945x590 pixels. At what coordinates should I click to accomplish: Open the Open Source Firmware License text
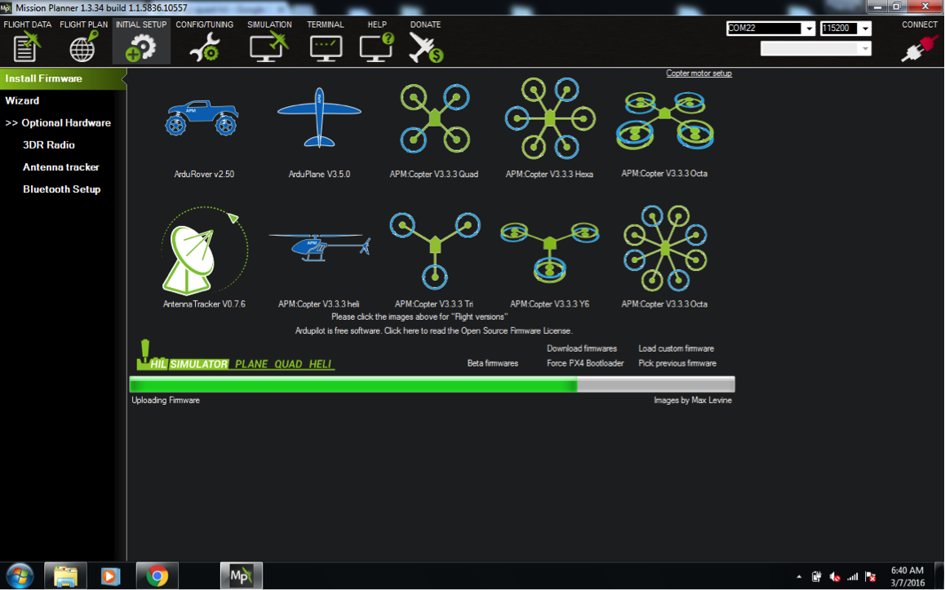(x=433, y=330)
